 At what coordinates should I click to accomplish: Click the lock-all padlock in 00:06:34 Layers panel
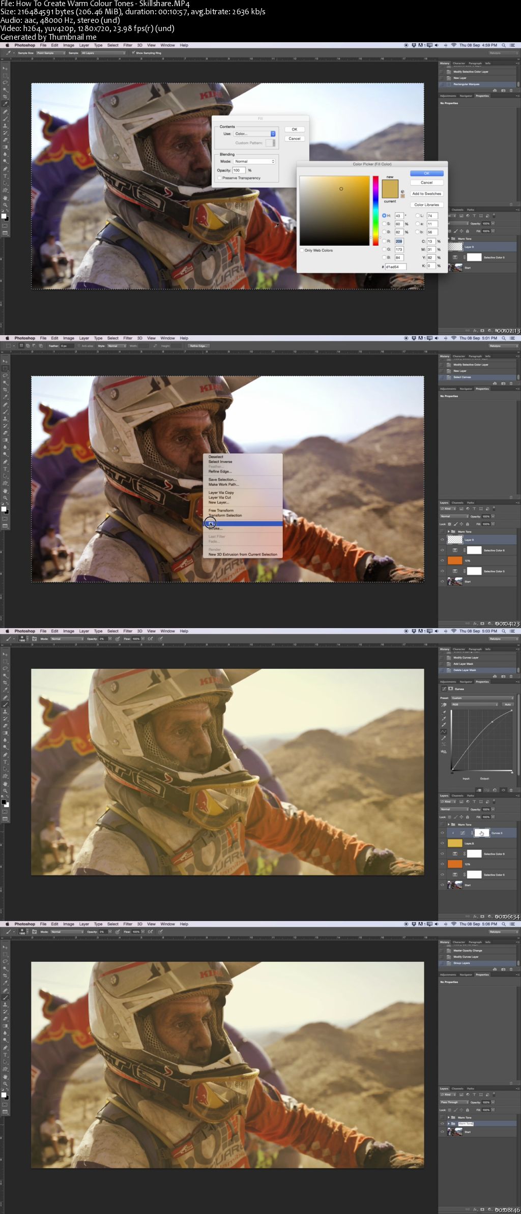(468, 817)
